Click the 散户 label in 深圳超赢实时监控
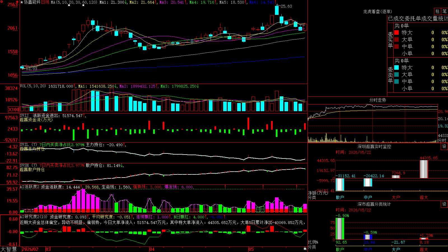Screen dimensions: 448x252 pos(340,197)
